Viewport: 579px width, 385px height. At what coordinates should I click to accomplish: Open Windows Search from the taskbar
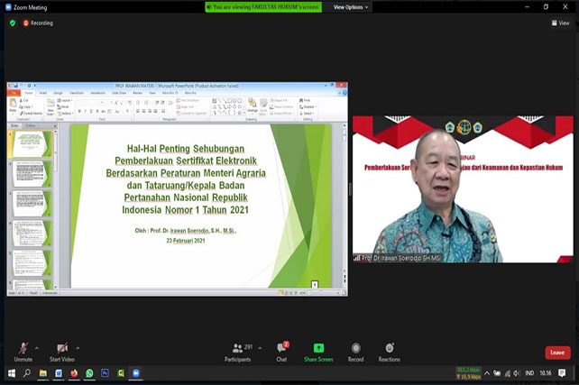click(27, 373)
